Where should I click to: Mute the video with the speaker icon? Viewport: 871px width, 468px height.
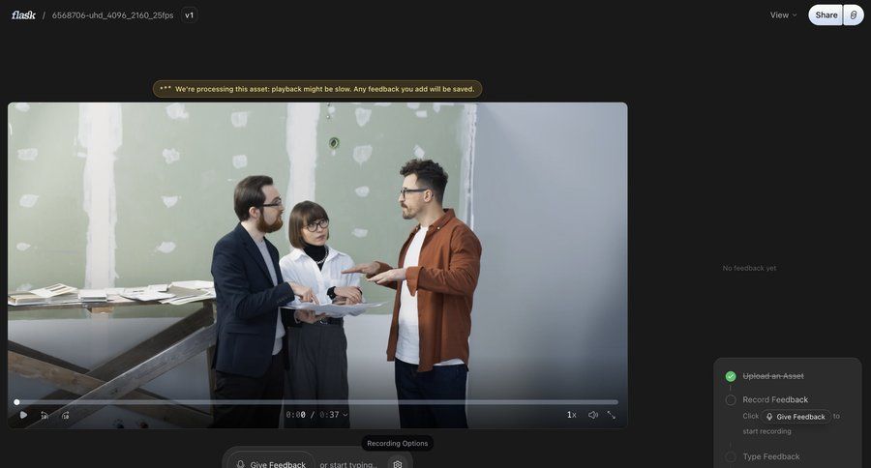pyautogui.click(x=592, y=415)
